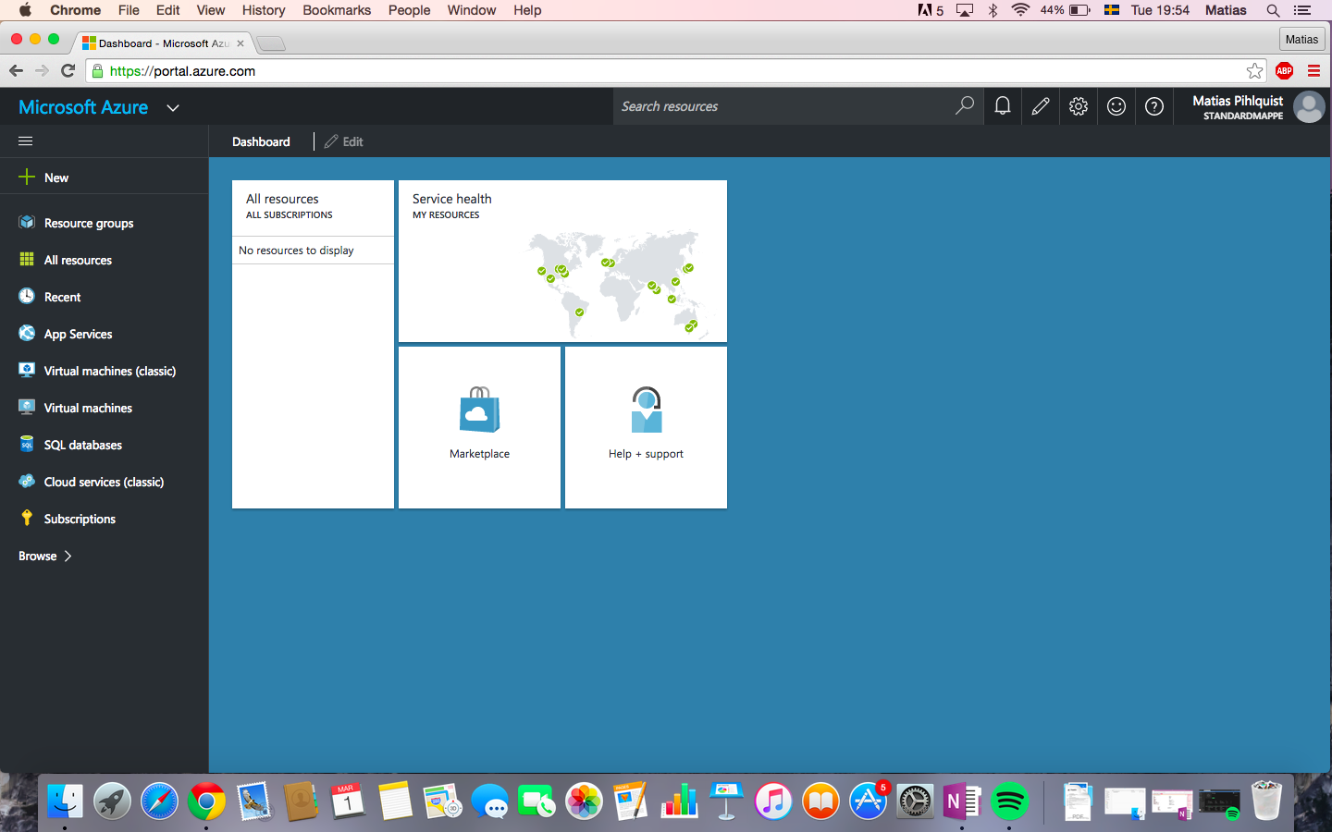1332x832 pixels.
Task: Bookmark page with the star icon
Action: point(1254,70)
